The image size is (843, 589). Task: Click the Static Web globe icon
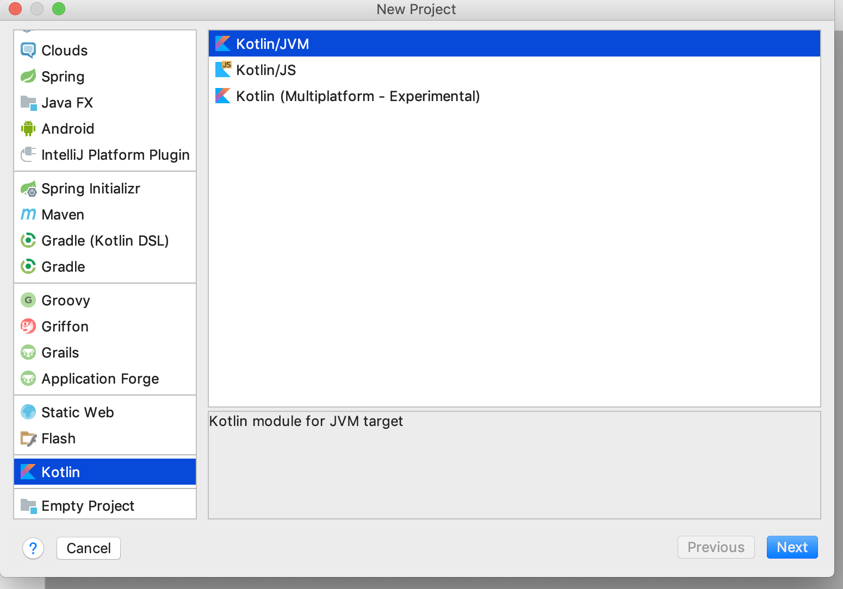point(28,412)
